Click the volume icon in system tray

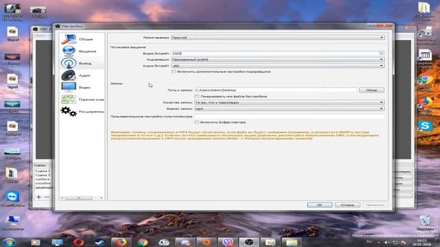pos(386,242)
